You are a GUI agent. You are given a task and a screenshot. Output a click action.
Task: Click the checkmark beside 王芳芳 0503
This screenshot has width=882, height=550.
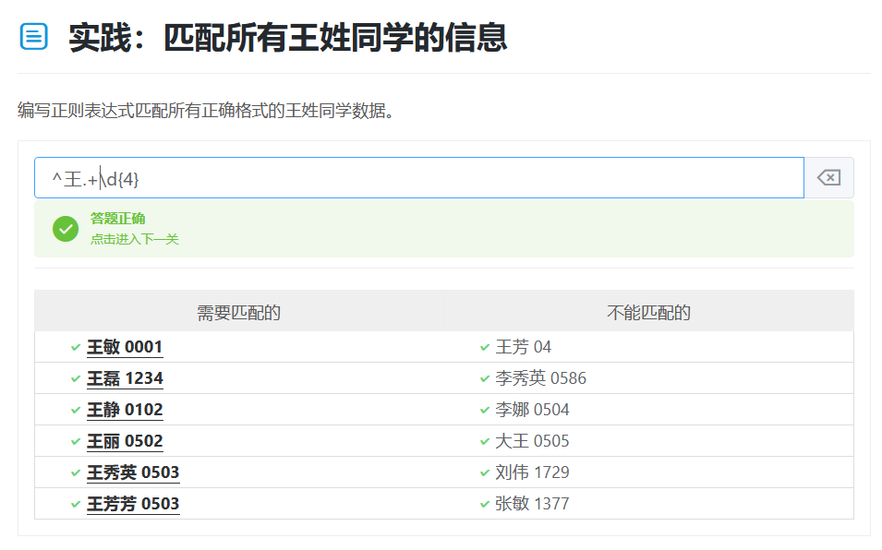pos(75,504)
